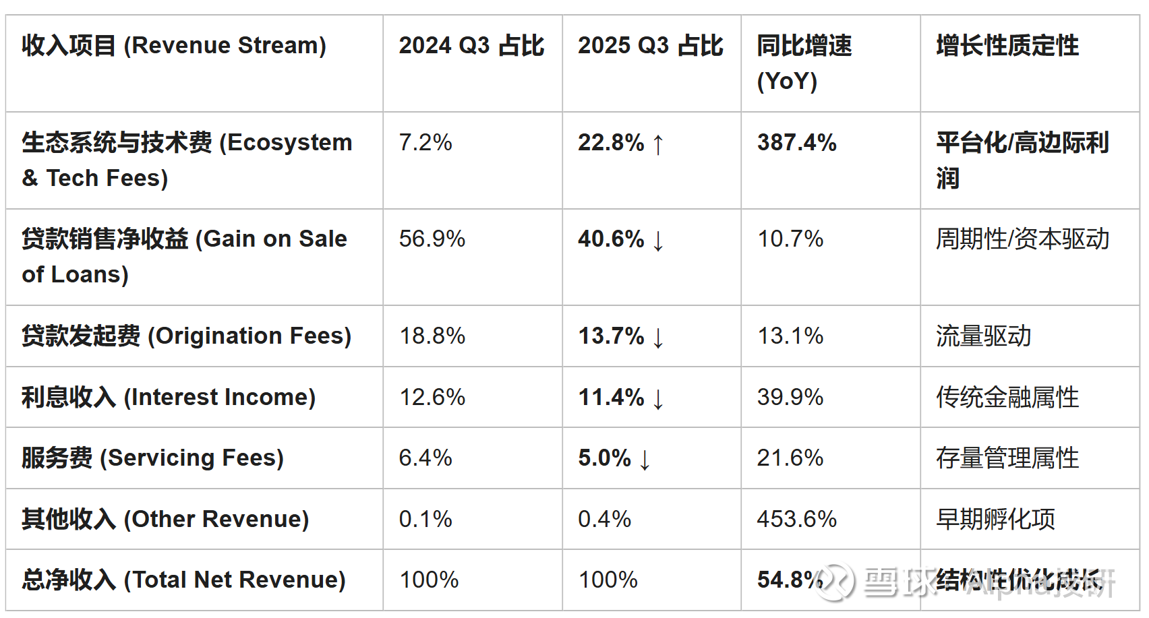The width and height of the screenshot is (1149, 618).
Task: Click the 2024 Q3 占比 column header
Action: click(471, 46)
